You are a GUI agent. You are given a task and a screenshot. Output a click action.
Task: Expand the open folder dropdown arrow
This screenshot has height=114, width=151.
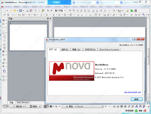(18, 11)
